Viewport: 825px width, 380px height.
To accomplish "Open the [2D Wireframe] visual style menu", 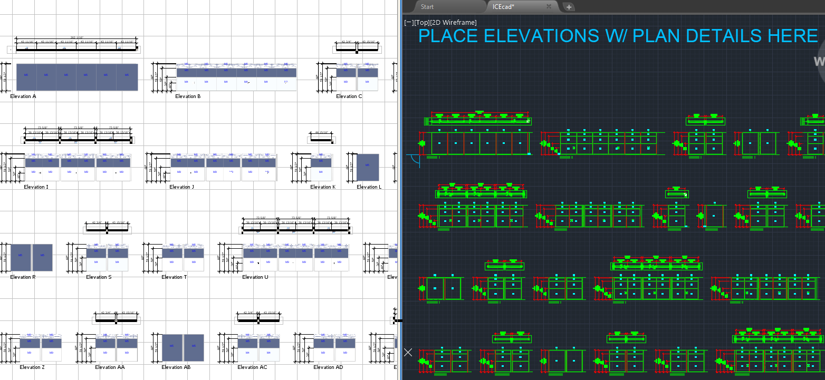I will coord(453,22).
